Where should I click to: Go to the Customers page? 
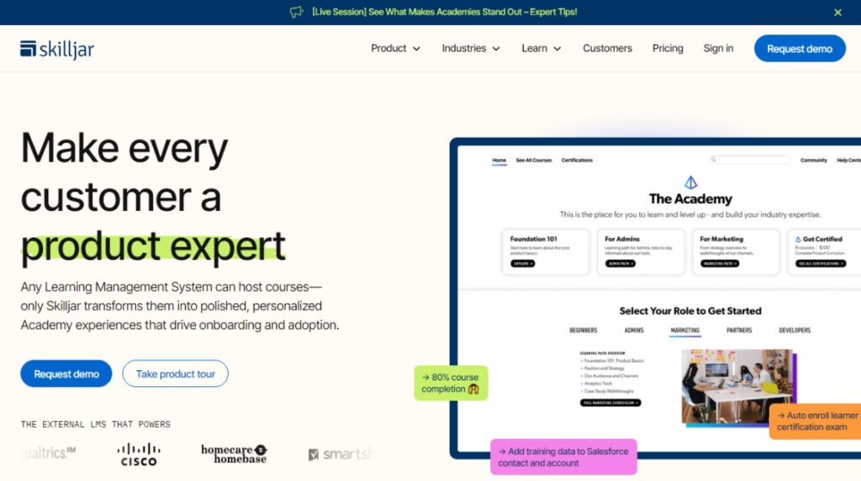coord(607,48)
